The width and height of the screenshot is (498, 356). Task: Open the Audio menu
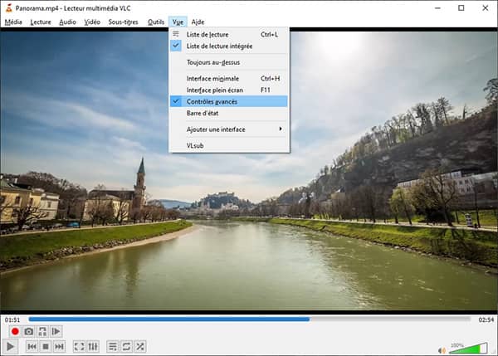[x=67, y=22]
